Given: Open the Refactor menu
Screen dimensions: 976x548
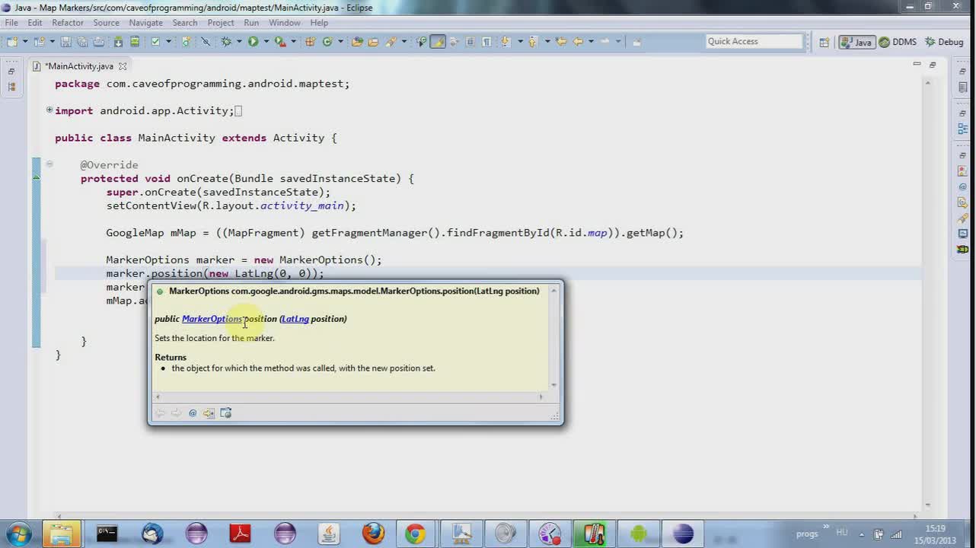Looking at the screenshot, I should 68,22.
